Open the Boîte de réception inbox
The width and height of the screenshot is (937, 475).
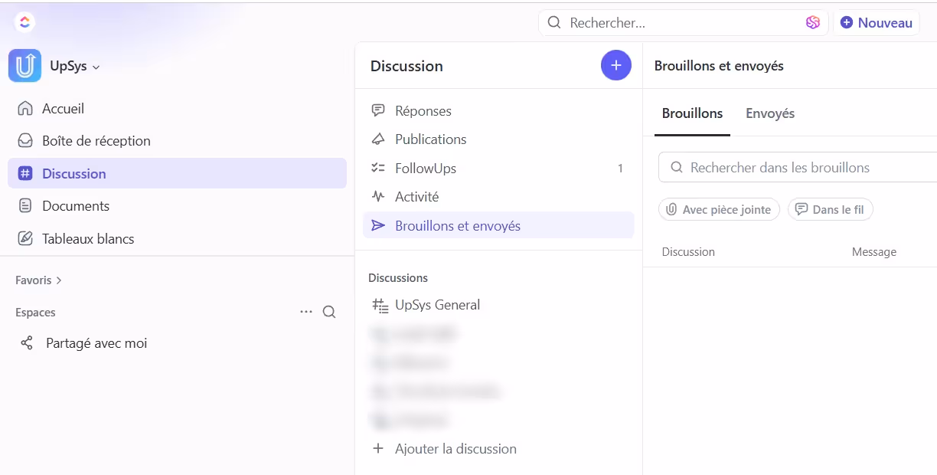pos(96,140)
